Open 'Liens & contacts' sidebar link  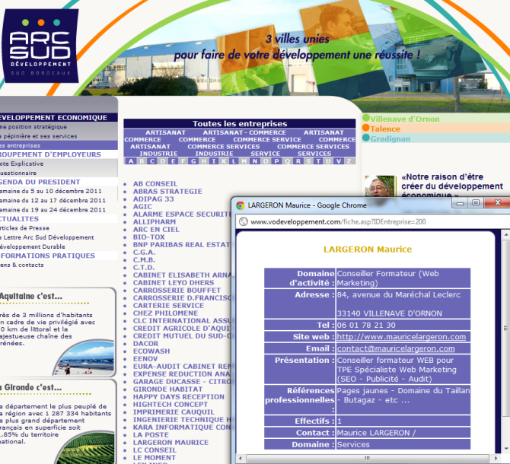coord(22,265)
